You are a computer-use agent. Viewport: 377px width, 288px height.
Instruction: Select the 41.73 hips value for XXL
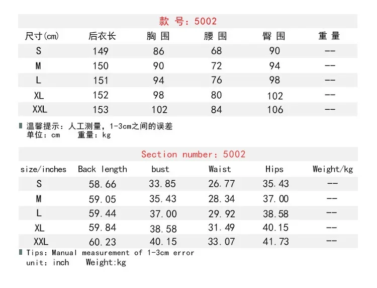(x=276, y=242)
